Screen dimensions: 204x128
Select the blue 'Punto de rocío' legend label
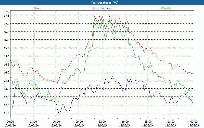[101, 8]
